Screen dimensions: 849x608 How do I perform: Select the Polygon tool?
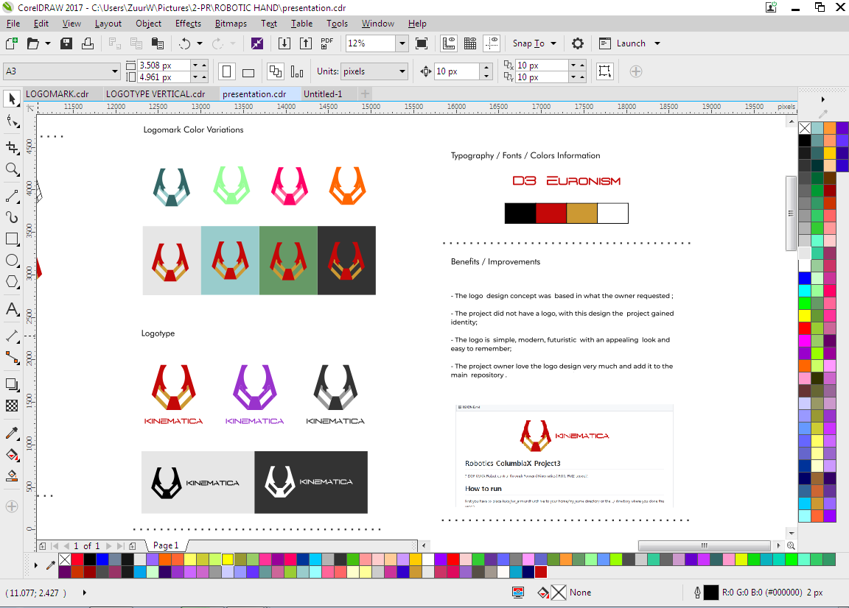coord(12,282)
